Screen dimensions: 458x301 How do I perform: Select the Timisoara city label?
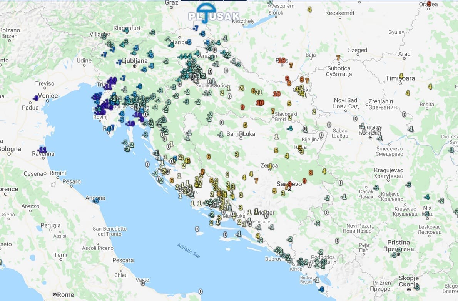[x=400, y=78]
